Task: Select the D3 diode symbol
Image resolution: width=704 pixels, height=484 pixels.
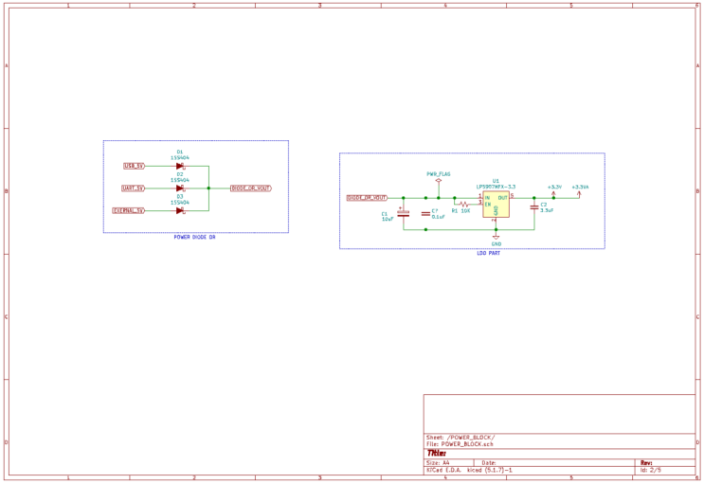Action: pos(180,210)
